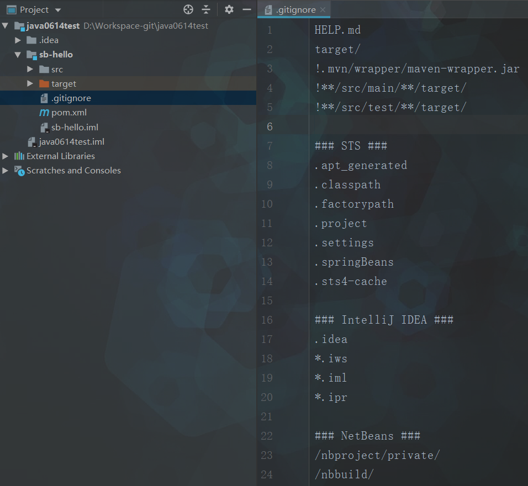Click the Maven pom.xml file icon
Image resolution: width=528 pixels, height=486 pixels.
44,113
